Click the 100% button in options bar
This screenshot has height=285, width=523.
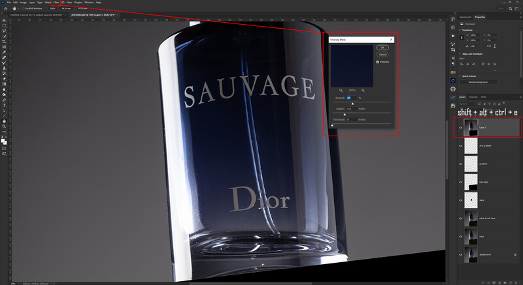52,8
